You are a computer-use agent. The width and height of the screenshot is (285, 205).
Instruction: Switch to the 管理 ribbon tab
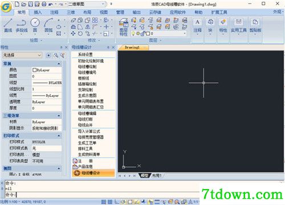tap(120, 13)
